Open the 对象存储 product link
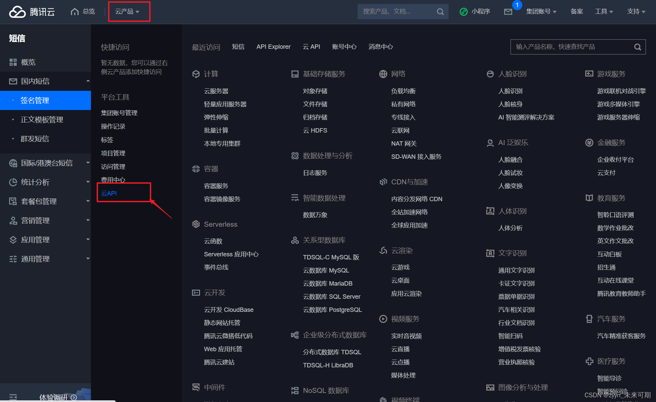The height and width of the screenshot is (402, 656). click(315, 91)
